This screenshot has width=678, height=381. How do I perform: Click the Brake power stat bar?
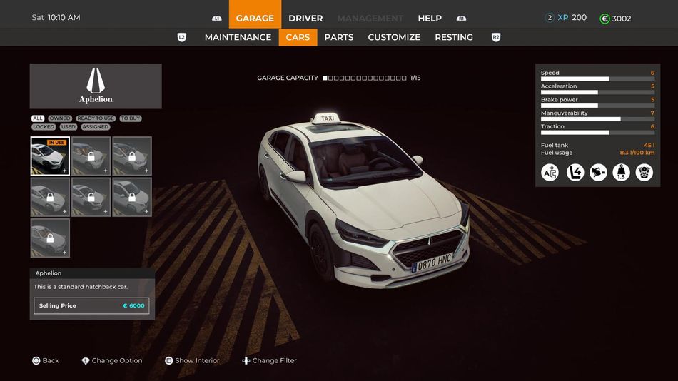pos(597,106)
